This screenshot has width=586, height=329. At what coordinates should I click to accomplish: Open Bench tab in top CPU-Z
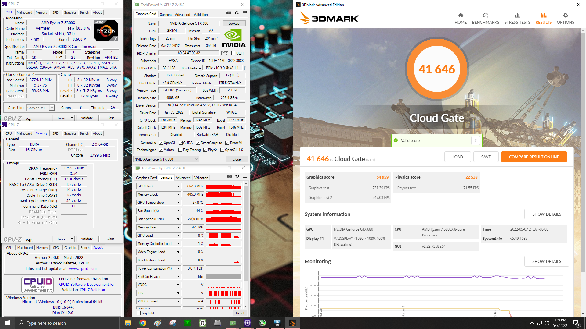click(85, 12)
